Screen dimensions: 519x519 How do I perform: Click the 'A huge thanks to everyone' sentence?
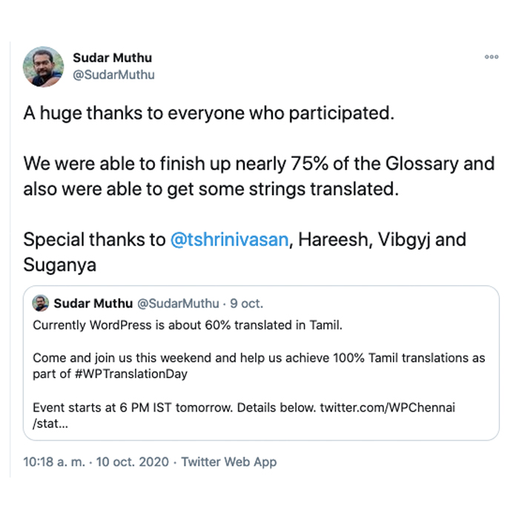pyautogui.click(x=209, y=113)
